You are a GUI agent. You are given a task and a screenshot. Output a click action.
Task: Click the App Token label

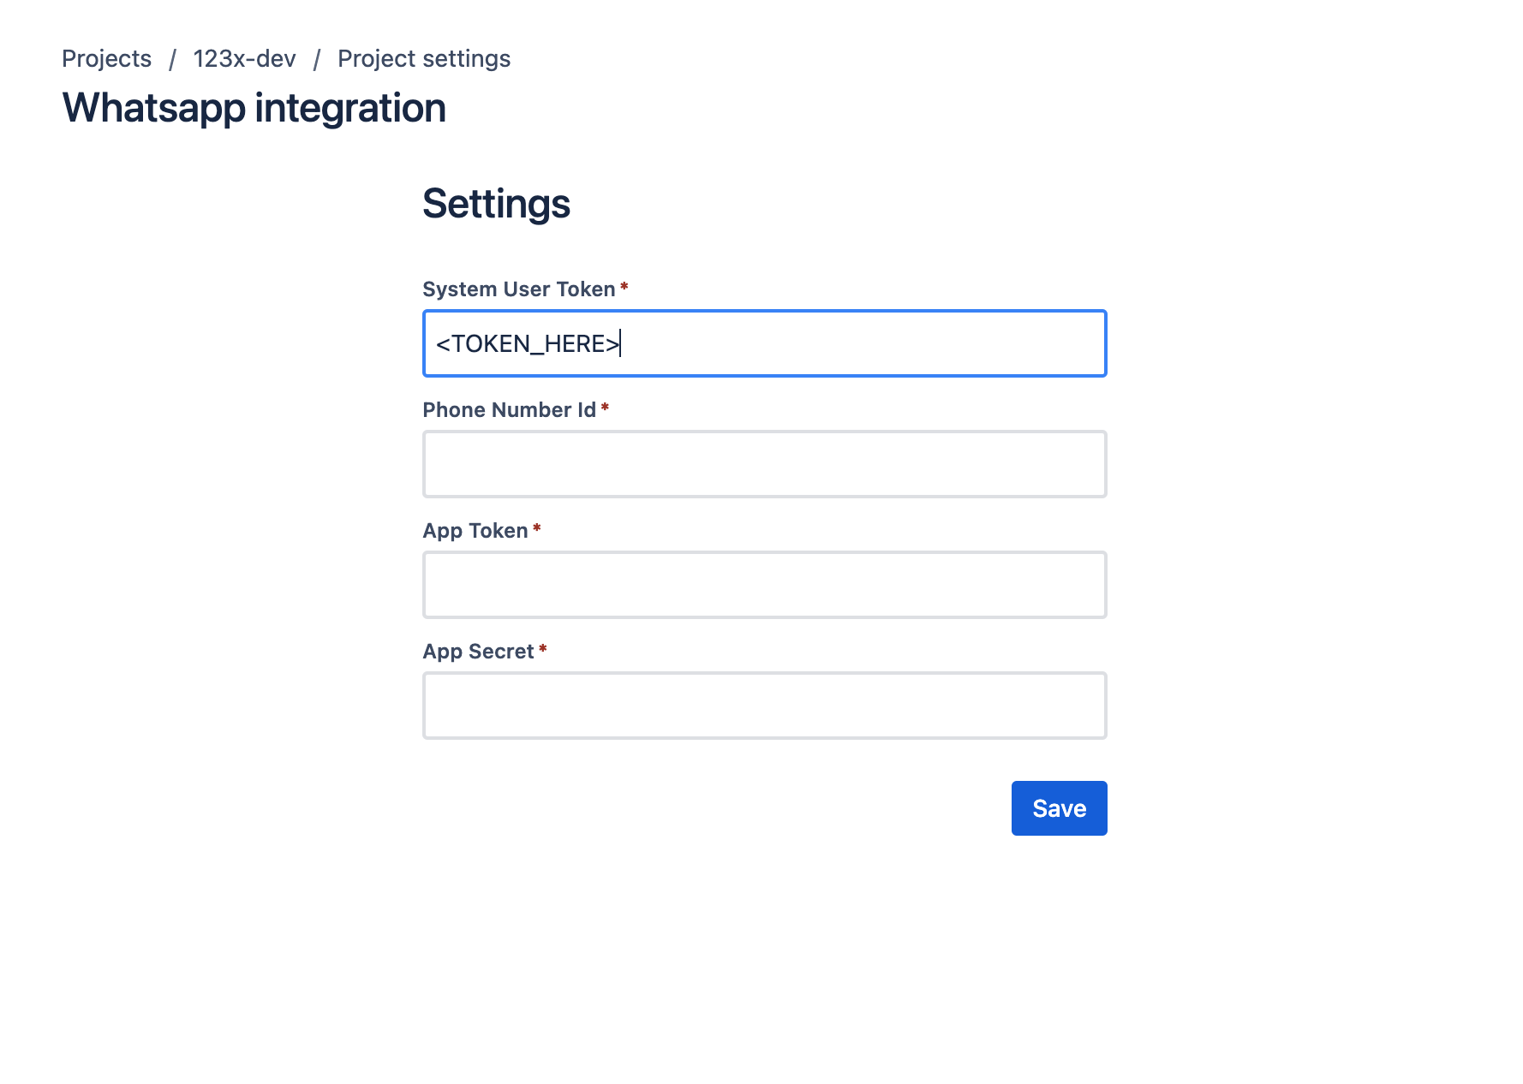coord(475,530)
